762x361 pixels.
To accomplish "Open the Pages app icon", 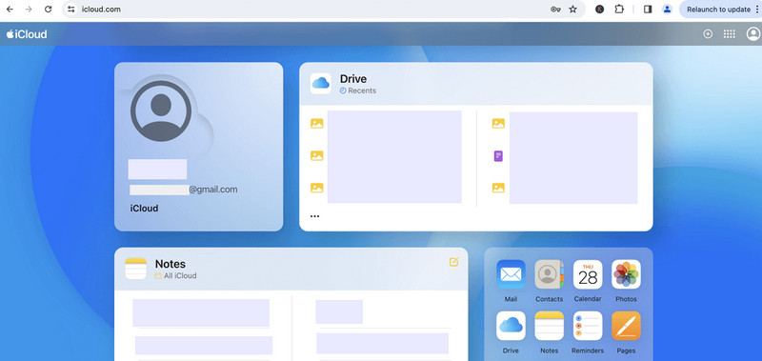I will [x=626, y=326].
